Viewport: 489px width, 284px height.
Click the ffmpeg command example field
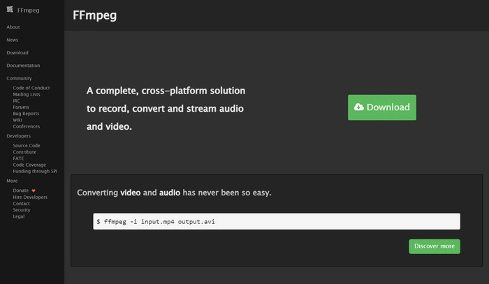(277, 221)
